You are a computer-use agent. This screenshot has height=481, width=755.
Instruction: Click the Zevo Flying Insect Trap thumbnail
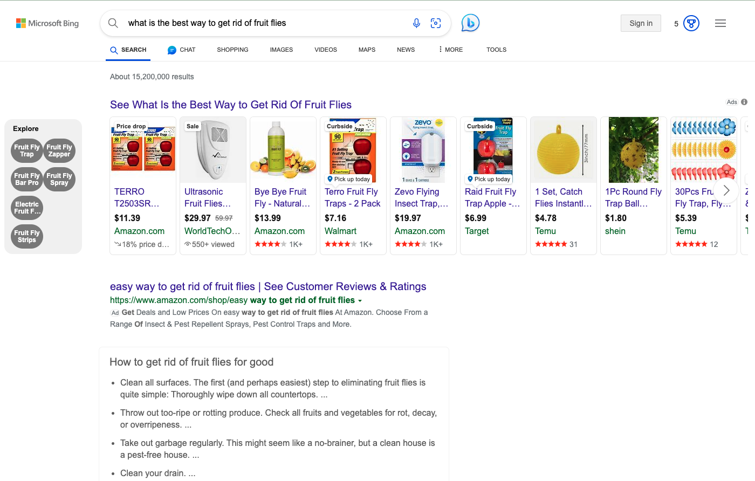(423, 149)
